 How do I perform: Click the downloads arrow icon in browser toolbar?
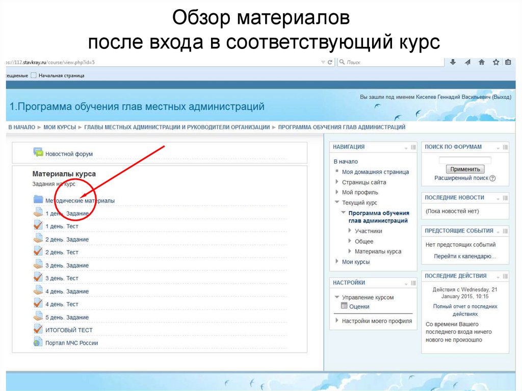[x=453, y=62]
